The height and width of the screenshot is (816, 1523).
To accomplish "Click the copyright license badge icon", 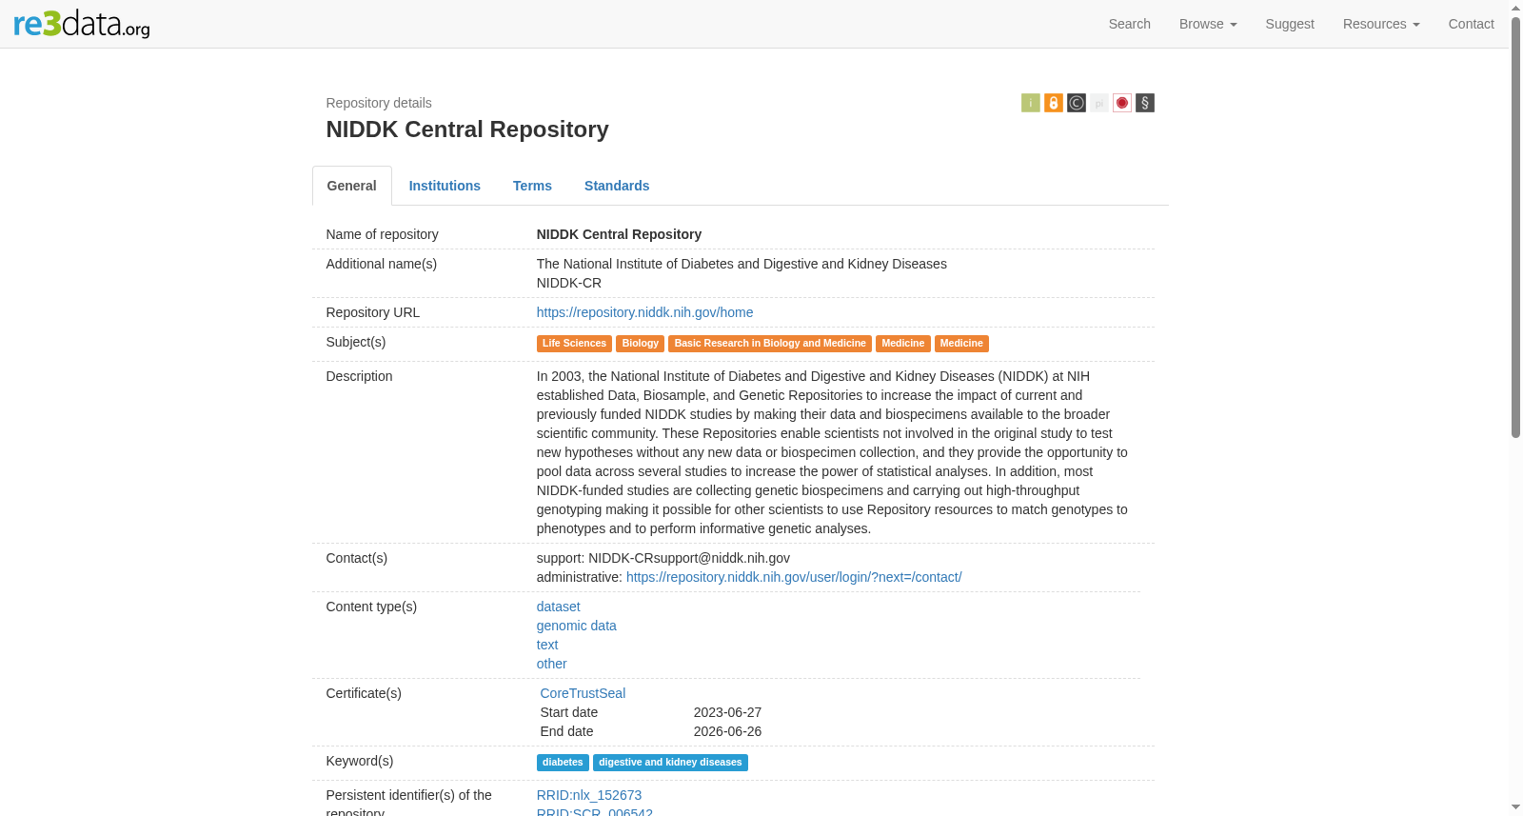I will [1077, 103].
